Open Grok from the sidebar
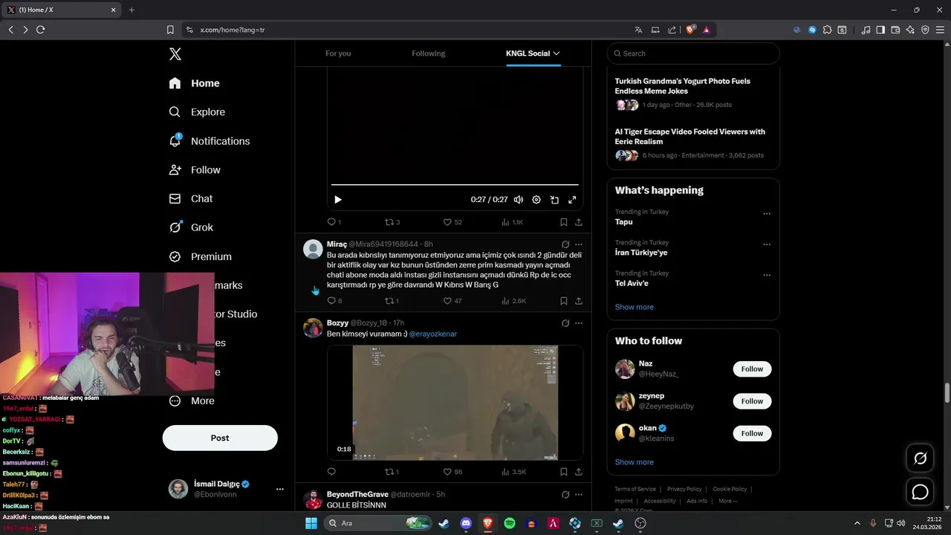This screenshot has width=951, height=535. click(190, 227)
